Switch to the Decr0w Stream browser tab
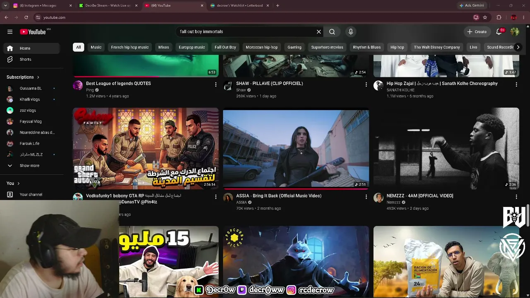This screenshot has width=530, height=298. pos(108,5)
